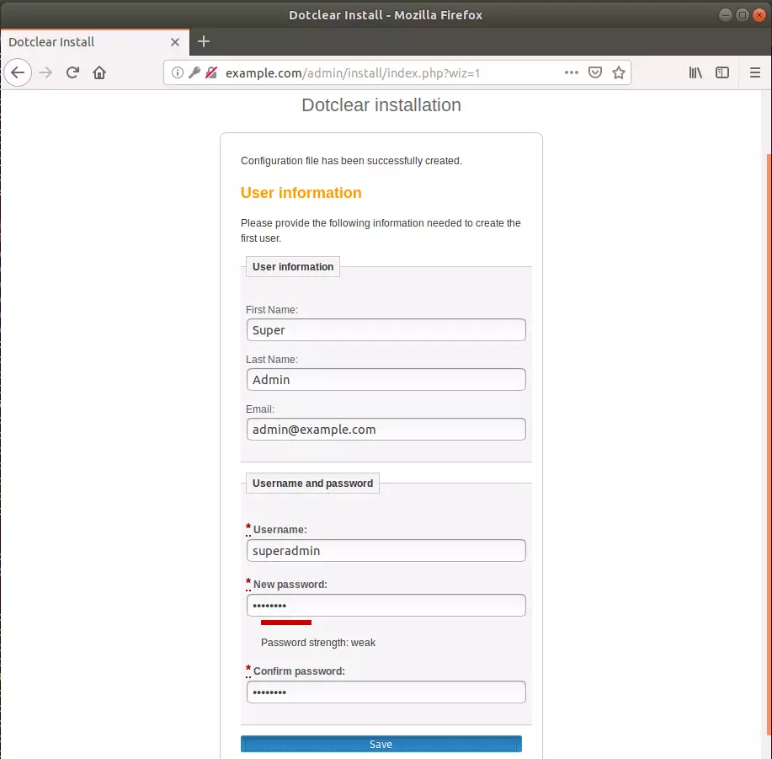Click the Email input field
Screen dimensions: 772x759
(386, 430)
